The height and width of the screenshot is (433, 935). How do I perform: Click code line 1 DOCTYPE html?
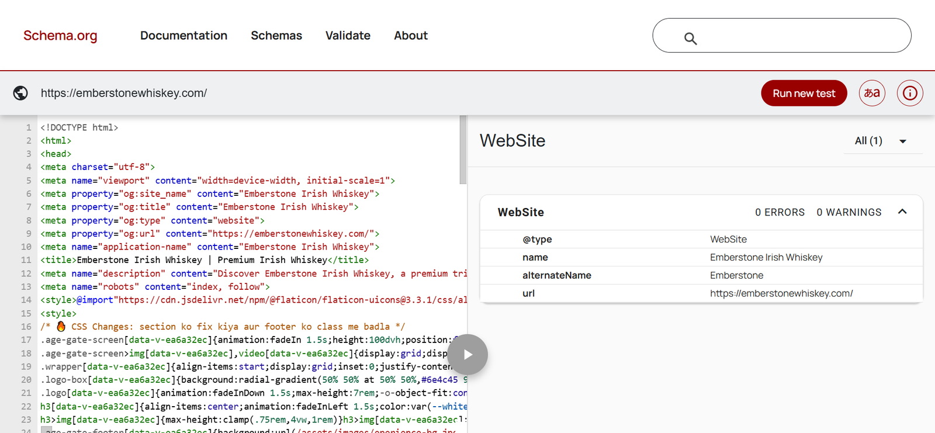click(79, 127)
